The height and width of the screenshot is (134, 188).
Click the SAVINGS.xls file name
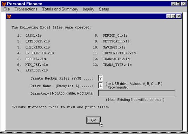pos(114,47)
